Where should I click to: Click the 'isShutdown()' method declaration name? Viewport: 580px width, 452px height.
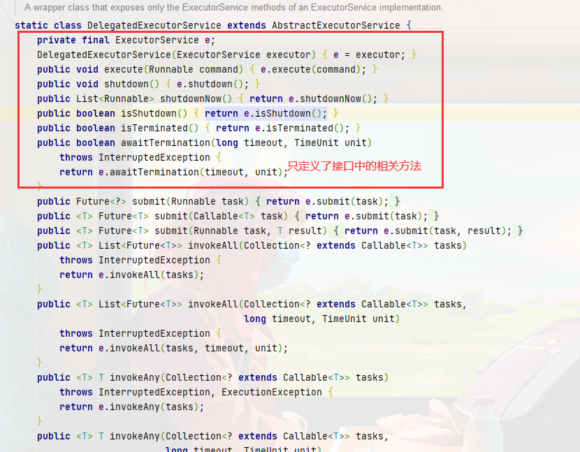[149, 113]
